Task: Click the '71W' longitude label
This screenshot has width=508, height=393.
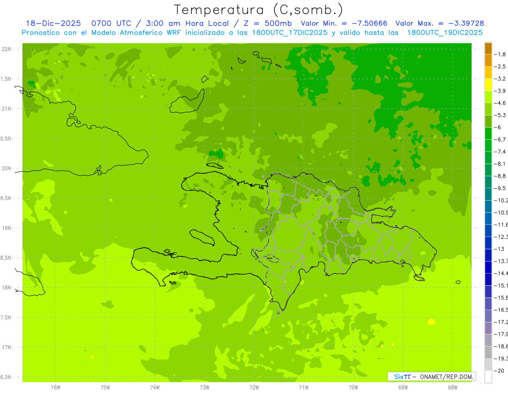Action: click(x=304, y=387)
